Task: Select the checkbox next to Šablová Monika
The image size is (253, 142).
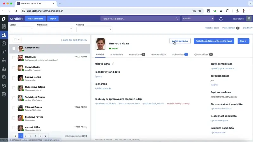Action: pos(14,78)
